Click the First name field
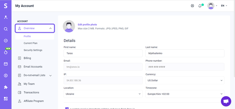 tap(103, 53)
